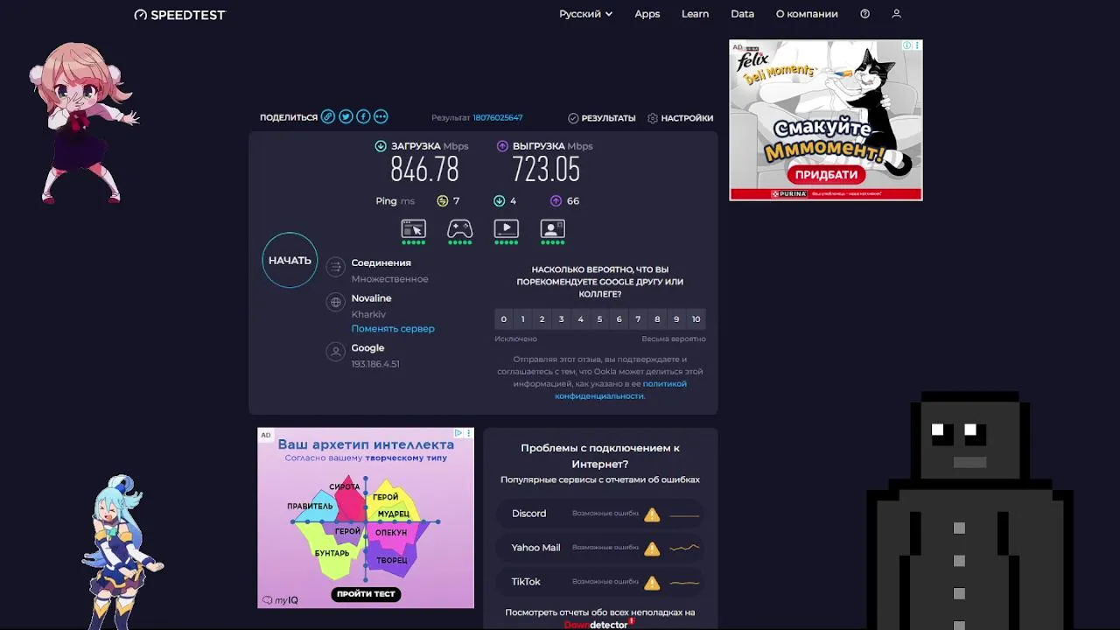Open the О компании menu
This screenshot has height=630, width=1120.
[x=807, y=14]
